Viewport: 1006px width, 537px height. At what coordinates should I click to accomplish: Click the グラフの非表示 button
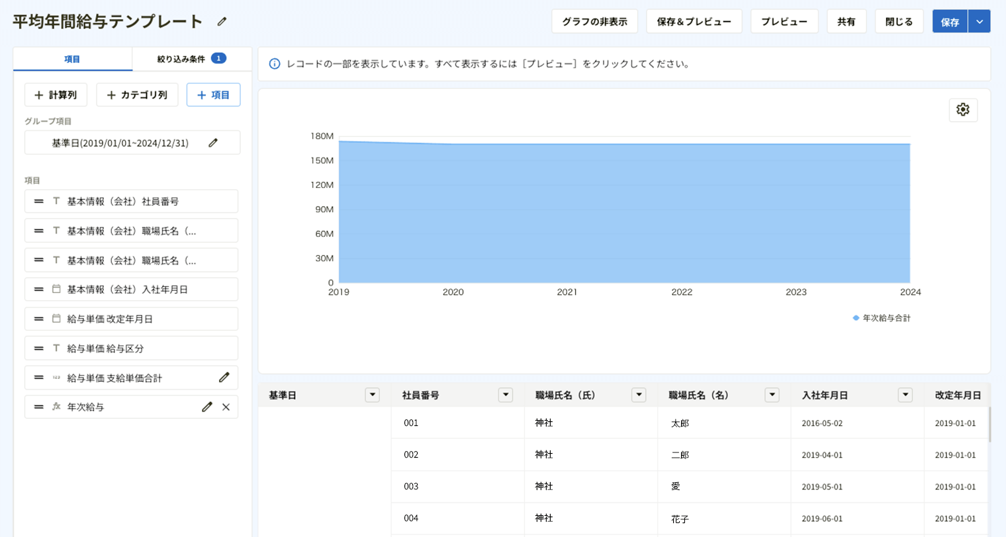pyautogui.click(x=594, y=22)
